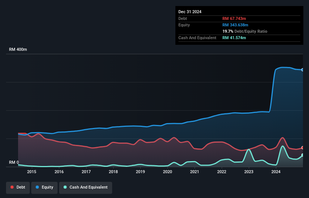309x198 pixels.
Task: Click the 2015 x-axis label
Action: (x=32, y=172)
